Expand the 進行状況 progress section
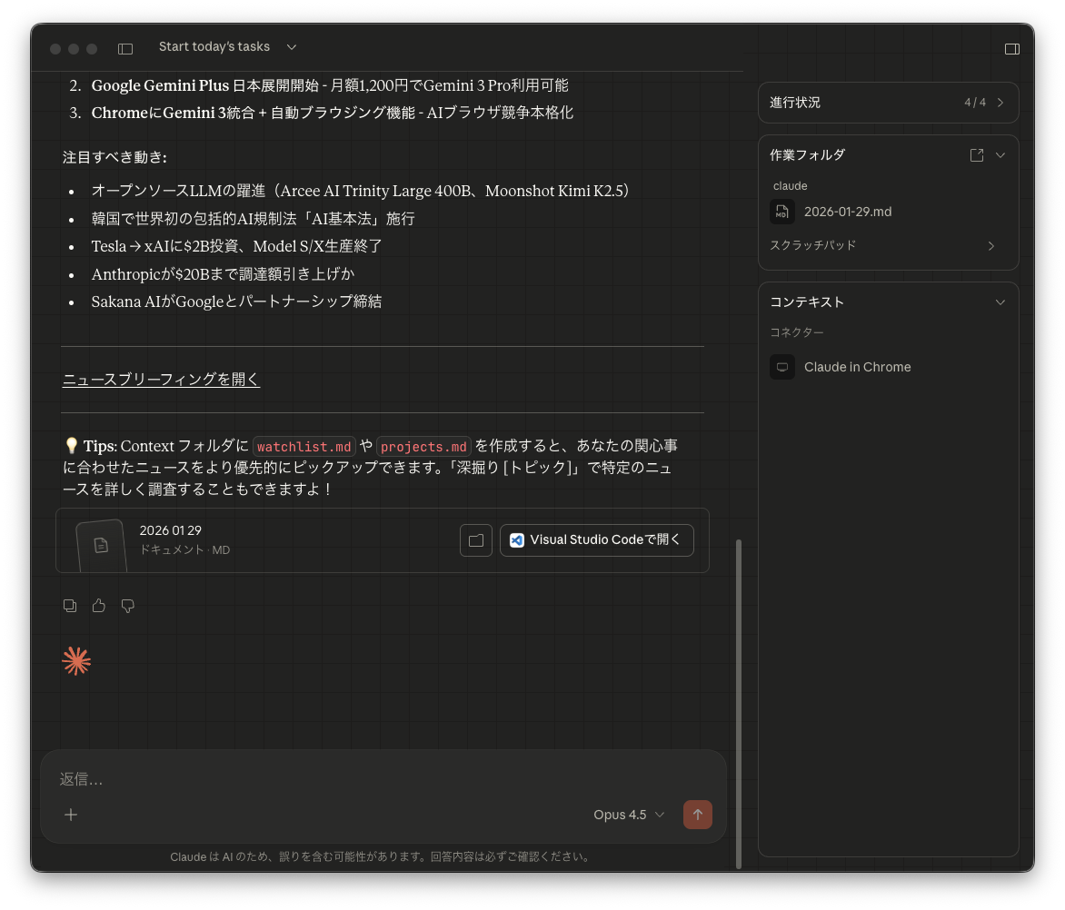The image size is (1065, 910). [x=1000, y=103]
